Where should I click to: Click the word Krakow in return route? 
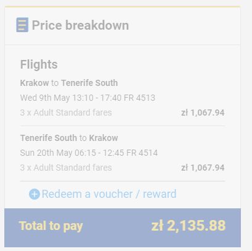point(104,138)
